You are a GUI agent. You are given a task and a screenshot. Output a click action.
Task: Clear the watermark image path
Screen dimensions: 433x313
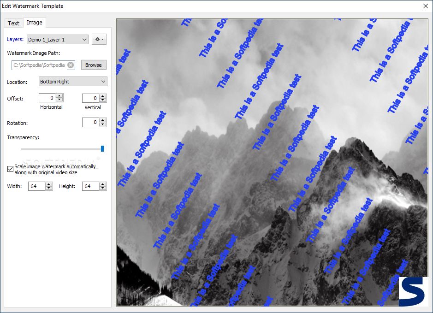[70, 65]
